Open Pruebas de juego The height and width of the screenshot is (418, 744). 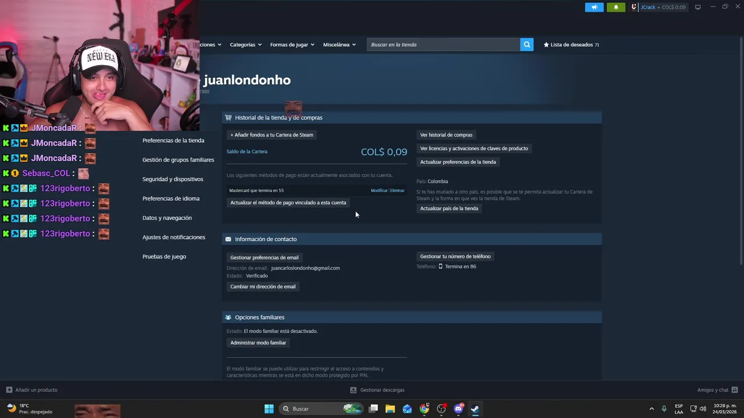(x=164, y=257)
